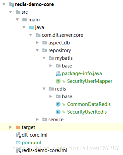This screenshot has width=123, height=155.
Task: Click SecurityUserMapper interface icon
Action: click(58, 81)
